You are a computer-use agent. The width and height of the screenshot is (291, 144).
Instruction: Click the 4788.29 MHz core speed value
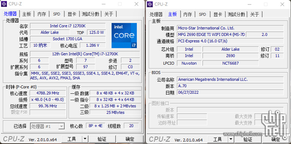pyautogui.click(x=48, y=93)
